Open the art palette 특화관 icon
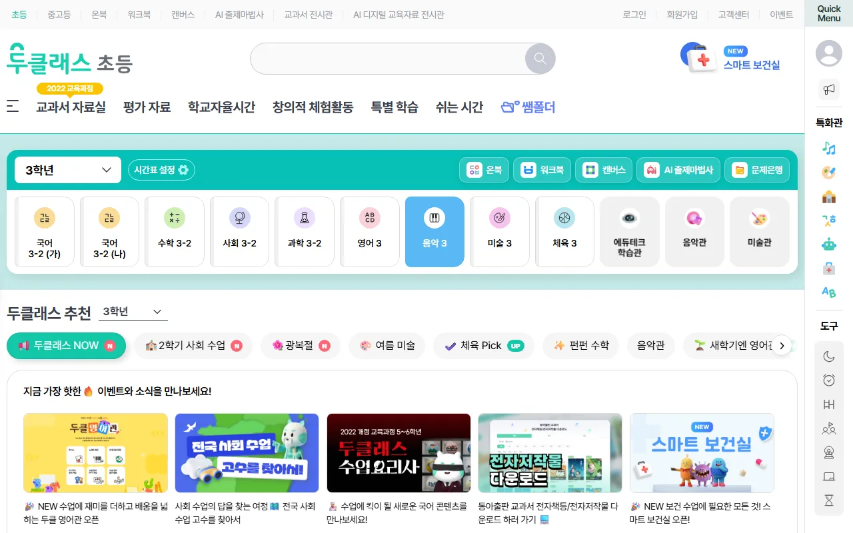The width and height of the screenshot is (853, 533). point(829,172)
